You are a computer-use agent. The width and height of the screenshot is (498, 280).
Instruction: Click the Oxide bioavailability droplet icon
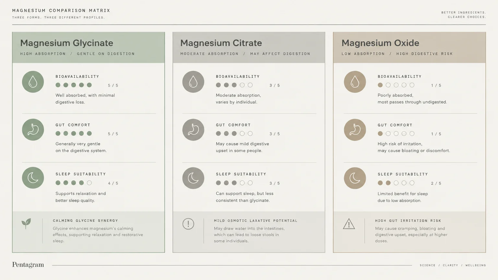point(355,82)
